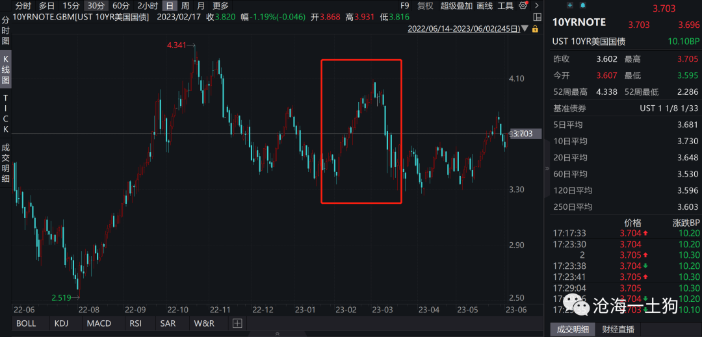
Task: Open chart settings gear icon
Action: 523,6
